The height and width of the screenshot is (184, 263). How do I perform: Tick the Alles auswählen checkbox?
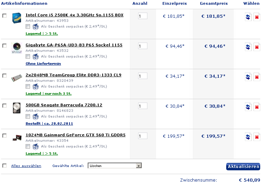coord(4,166)
